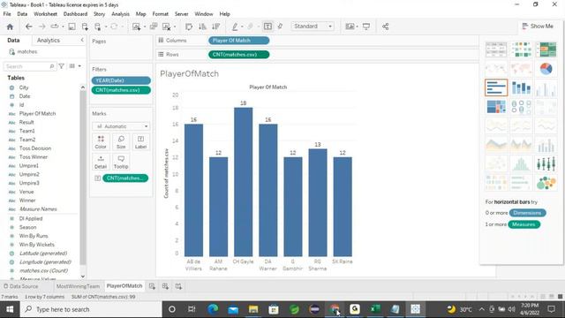The height and width of the screenshot is (318, 565).
Task: Toggle the Show Me panel
Action: (x=538, y=26)
